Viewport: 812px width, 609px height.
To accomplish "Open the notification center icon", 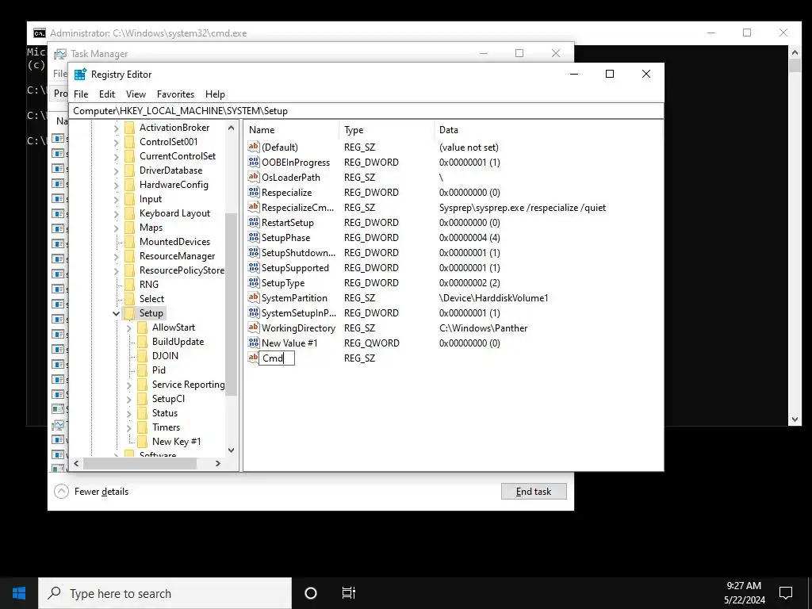I will click(786, 593).
